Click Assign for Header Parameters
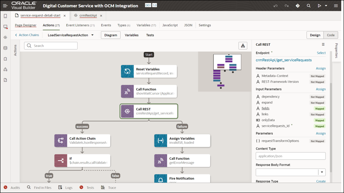The width and height of the screenshot is (344, 193). click(321, 69)
